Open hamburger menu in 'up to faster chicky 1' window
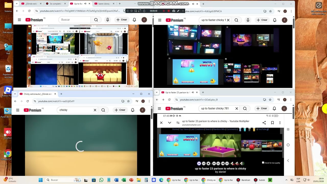 [160, 20]
